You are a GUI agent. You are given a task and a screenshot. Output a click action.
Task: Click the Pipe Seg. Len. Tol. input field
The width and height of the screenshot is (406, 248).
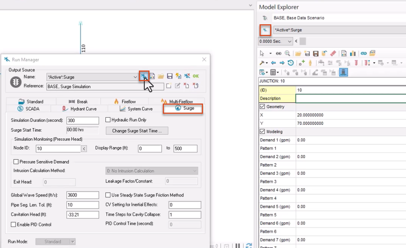coord(83,205)
